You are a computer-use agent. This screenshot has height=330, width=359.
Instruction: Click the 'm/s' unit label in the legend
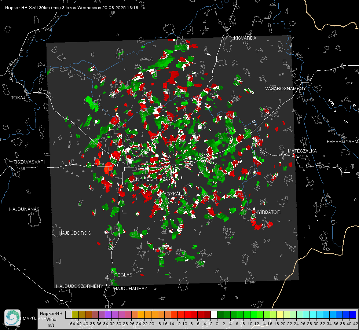(x=51, y=325)
